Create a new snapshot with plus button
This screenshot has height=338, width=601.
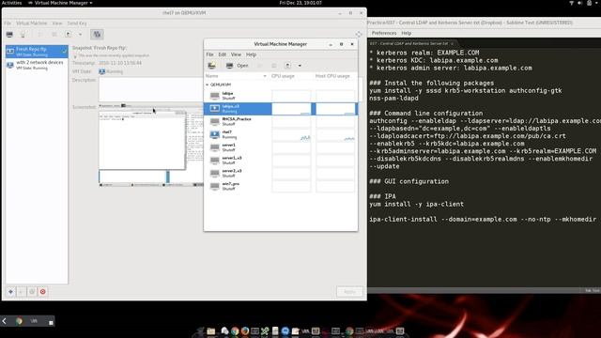pos(10,292)
